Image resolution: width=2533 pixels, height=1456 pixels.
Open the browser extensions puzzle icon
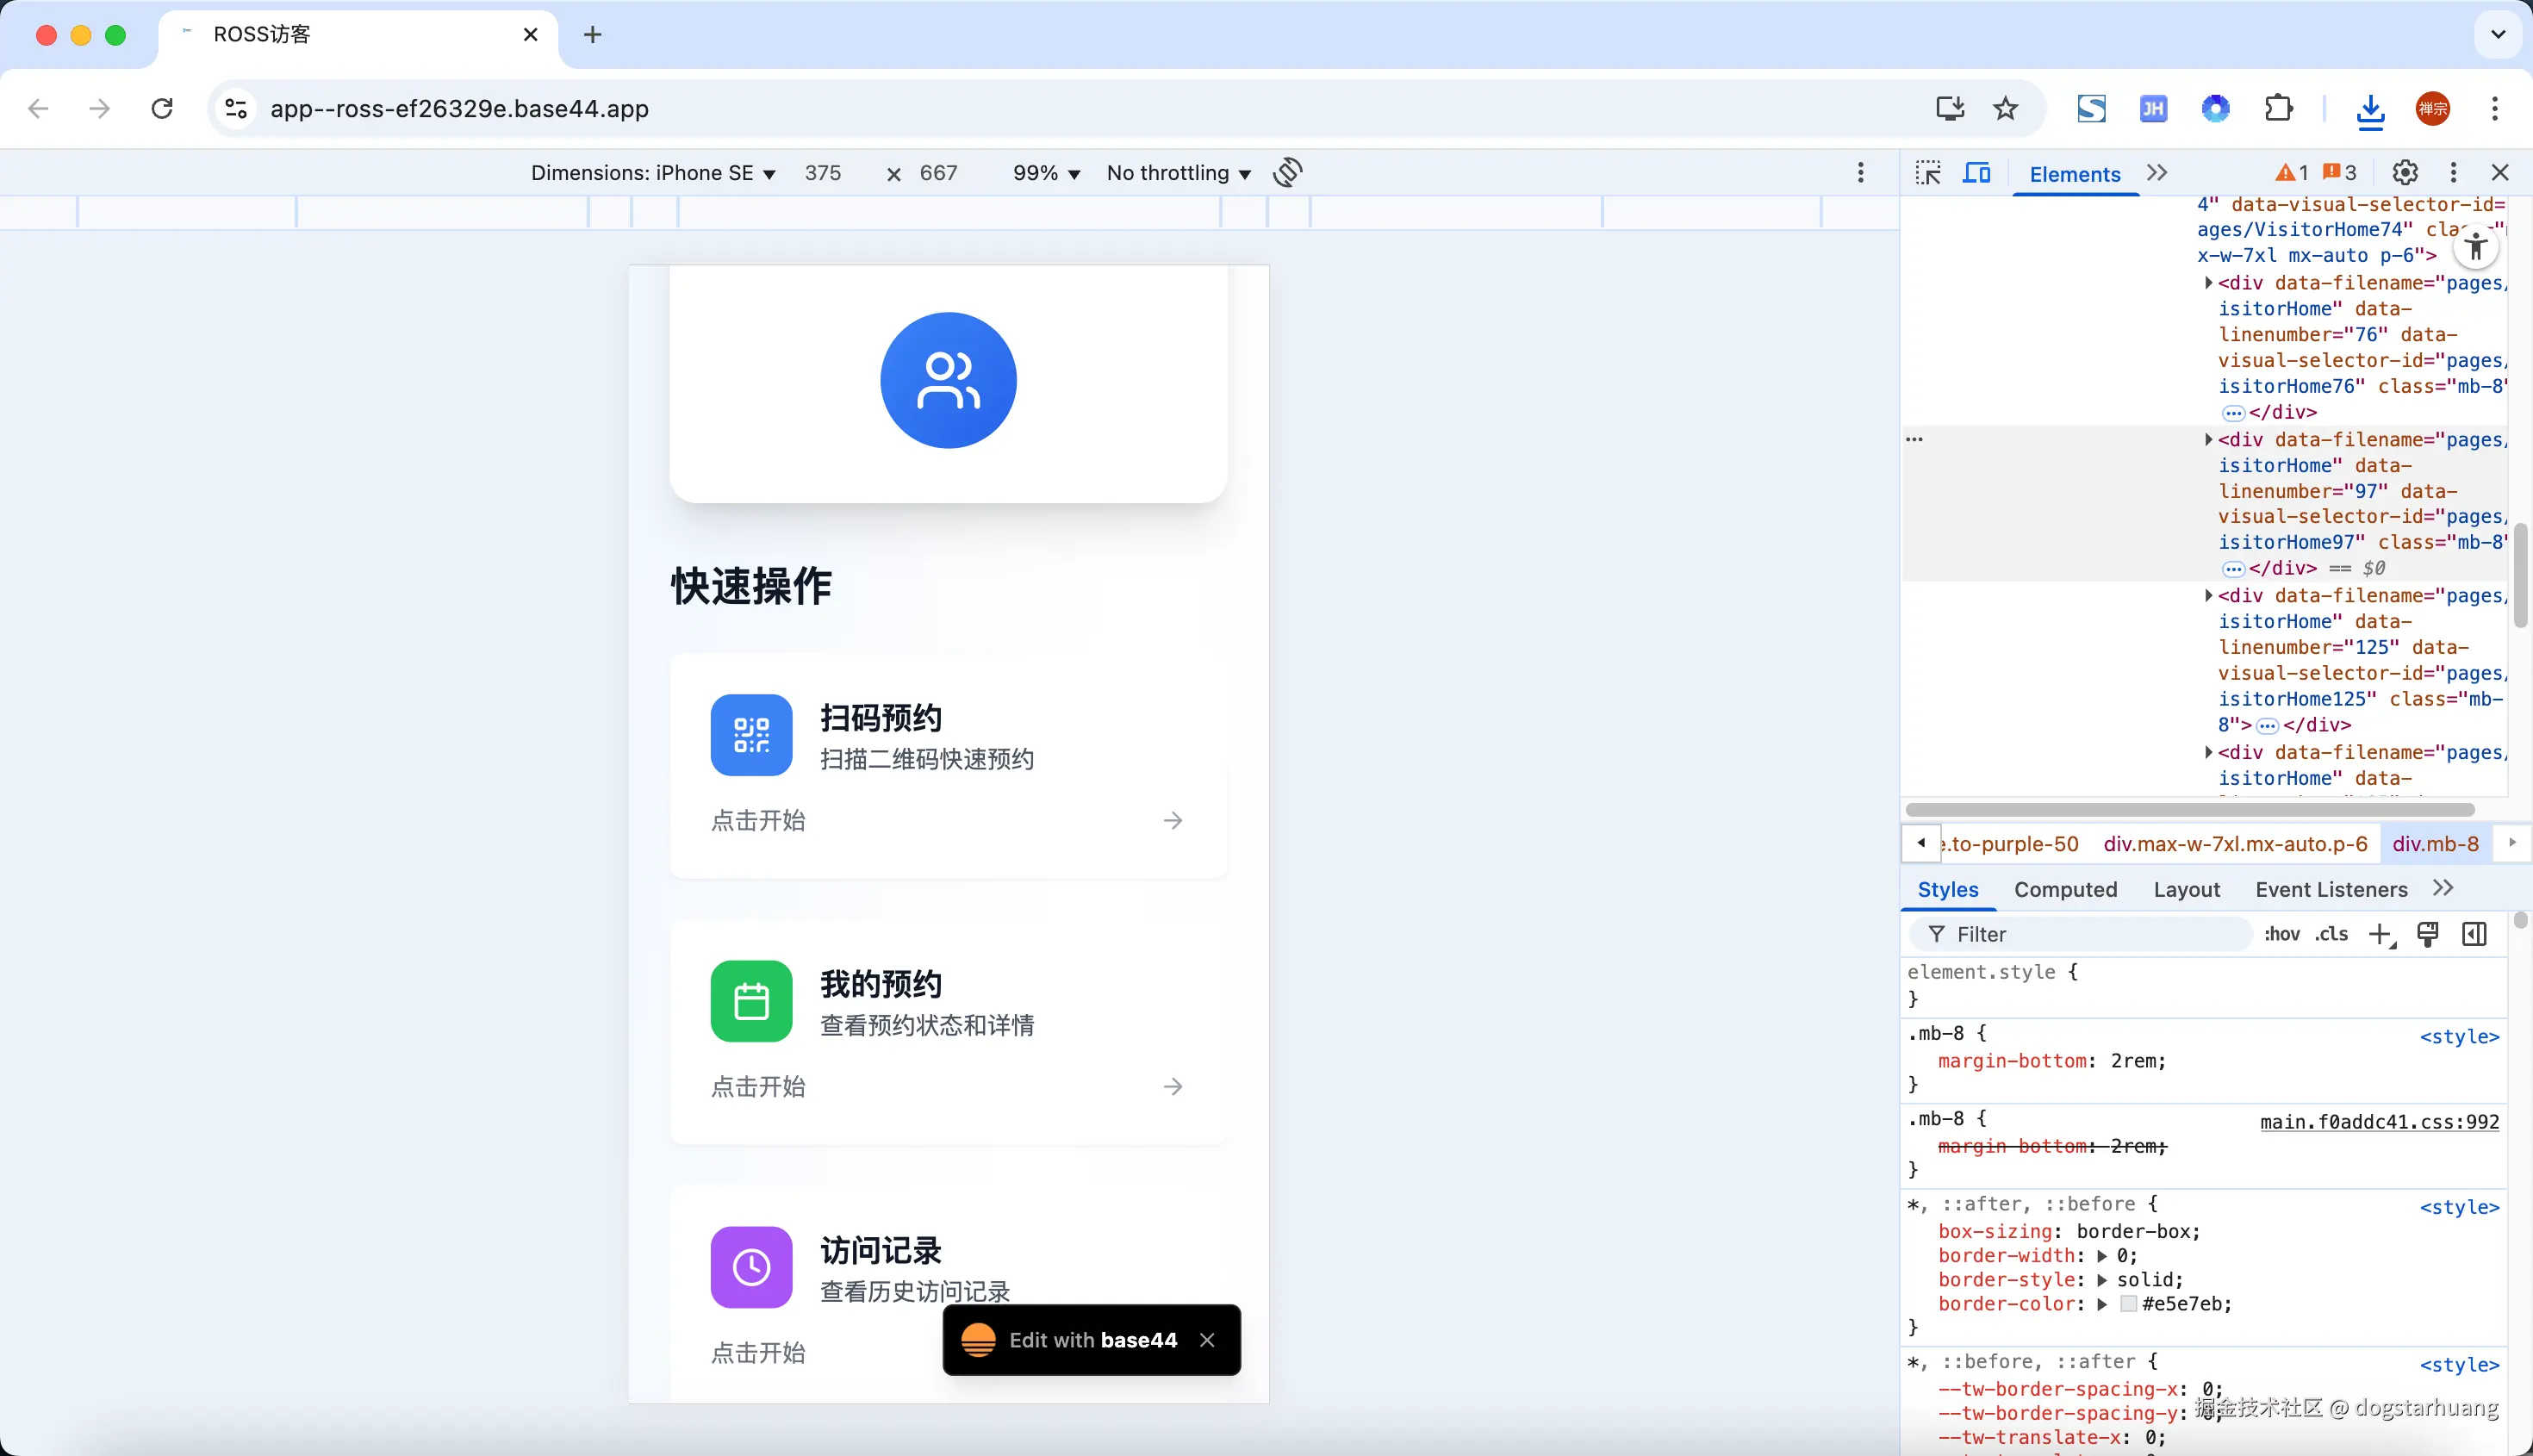click(2279, 108)
